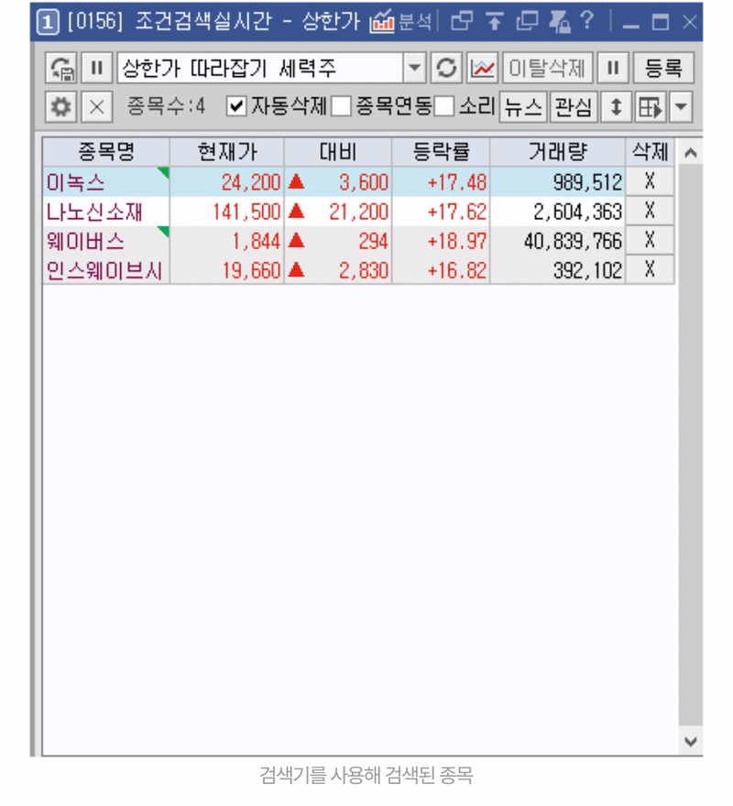Image resolution: width=733 pixels, height=806 pixels.
Task: Click the 거래량 column header
Action: tap(557, 152)
